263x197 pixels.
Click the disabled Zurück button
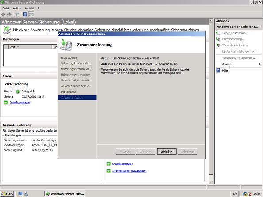(125, 152)
